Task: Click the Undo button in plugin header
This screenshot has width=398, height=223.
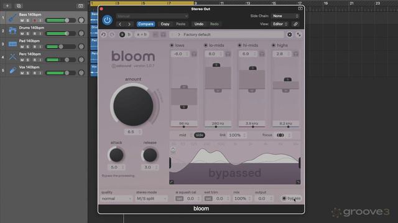Action: 199,24
